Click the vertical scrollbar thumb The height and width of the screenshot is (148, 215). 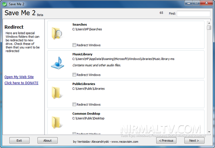point(209,28)
